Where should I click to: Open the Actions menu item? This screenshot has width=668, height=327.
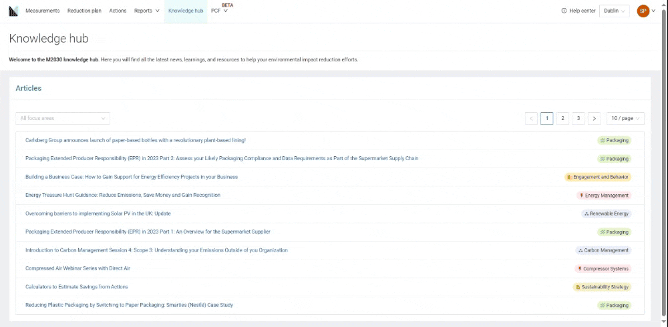[x=118, y=11]
